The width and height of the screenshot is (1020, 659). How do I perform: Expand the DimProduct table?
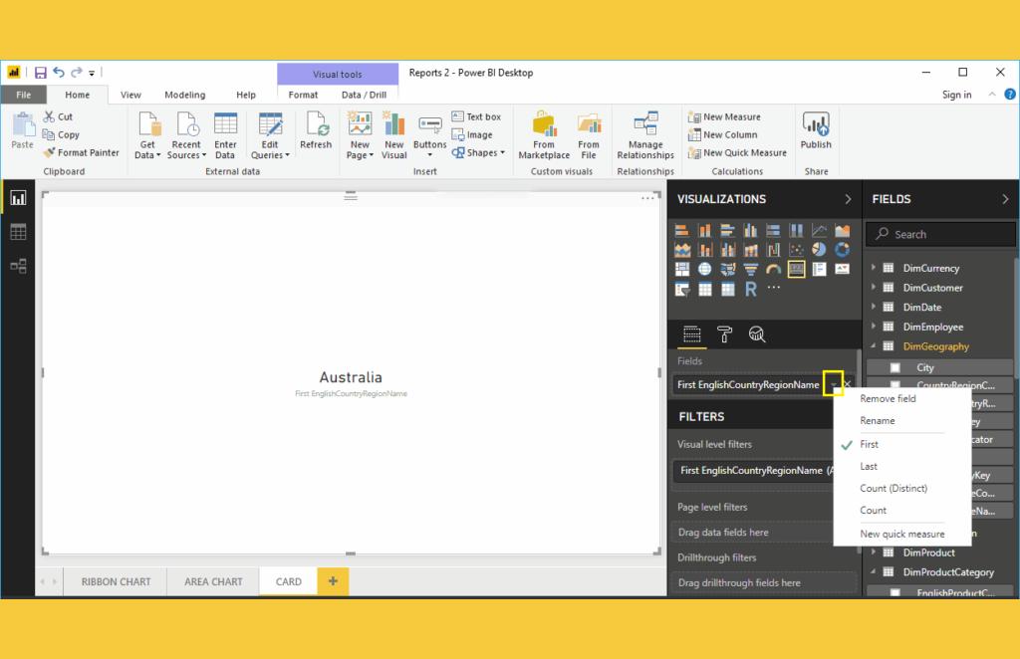tap(873, 552)
